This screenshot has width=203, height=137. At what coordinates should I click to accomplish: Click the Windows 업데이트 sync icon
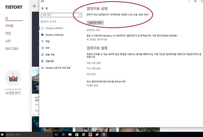click(42, 28)
